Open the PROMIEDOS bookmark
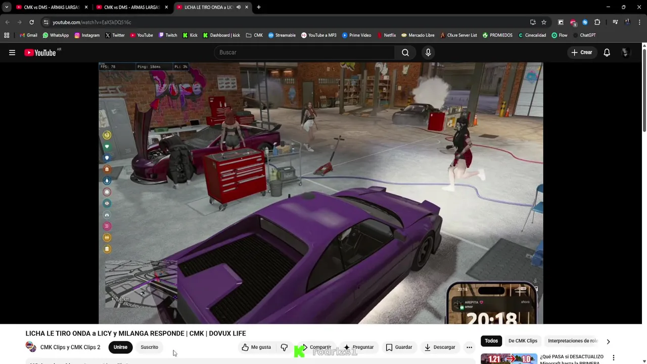Image resolution: width=647 pixels, height=364 pixels. pyautogui.click(x=497, y=35)
